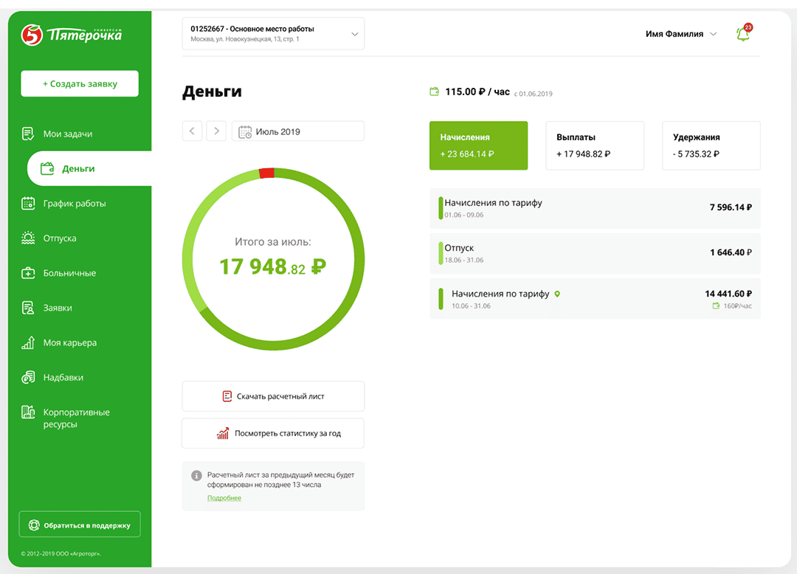
Task: Open the Удержания tab
Action: point(711,145)
